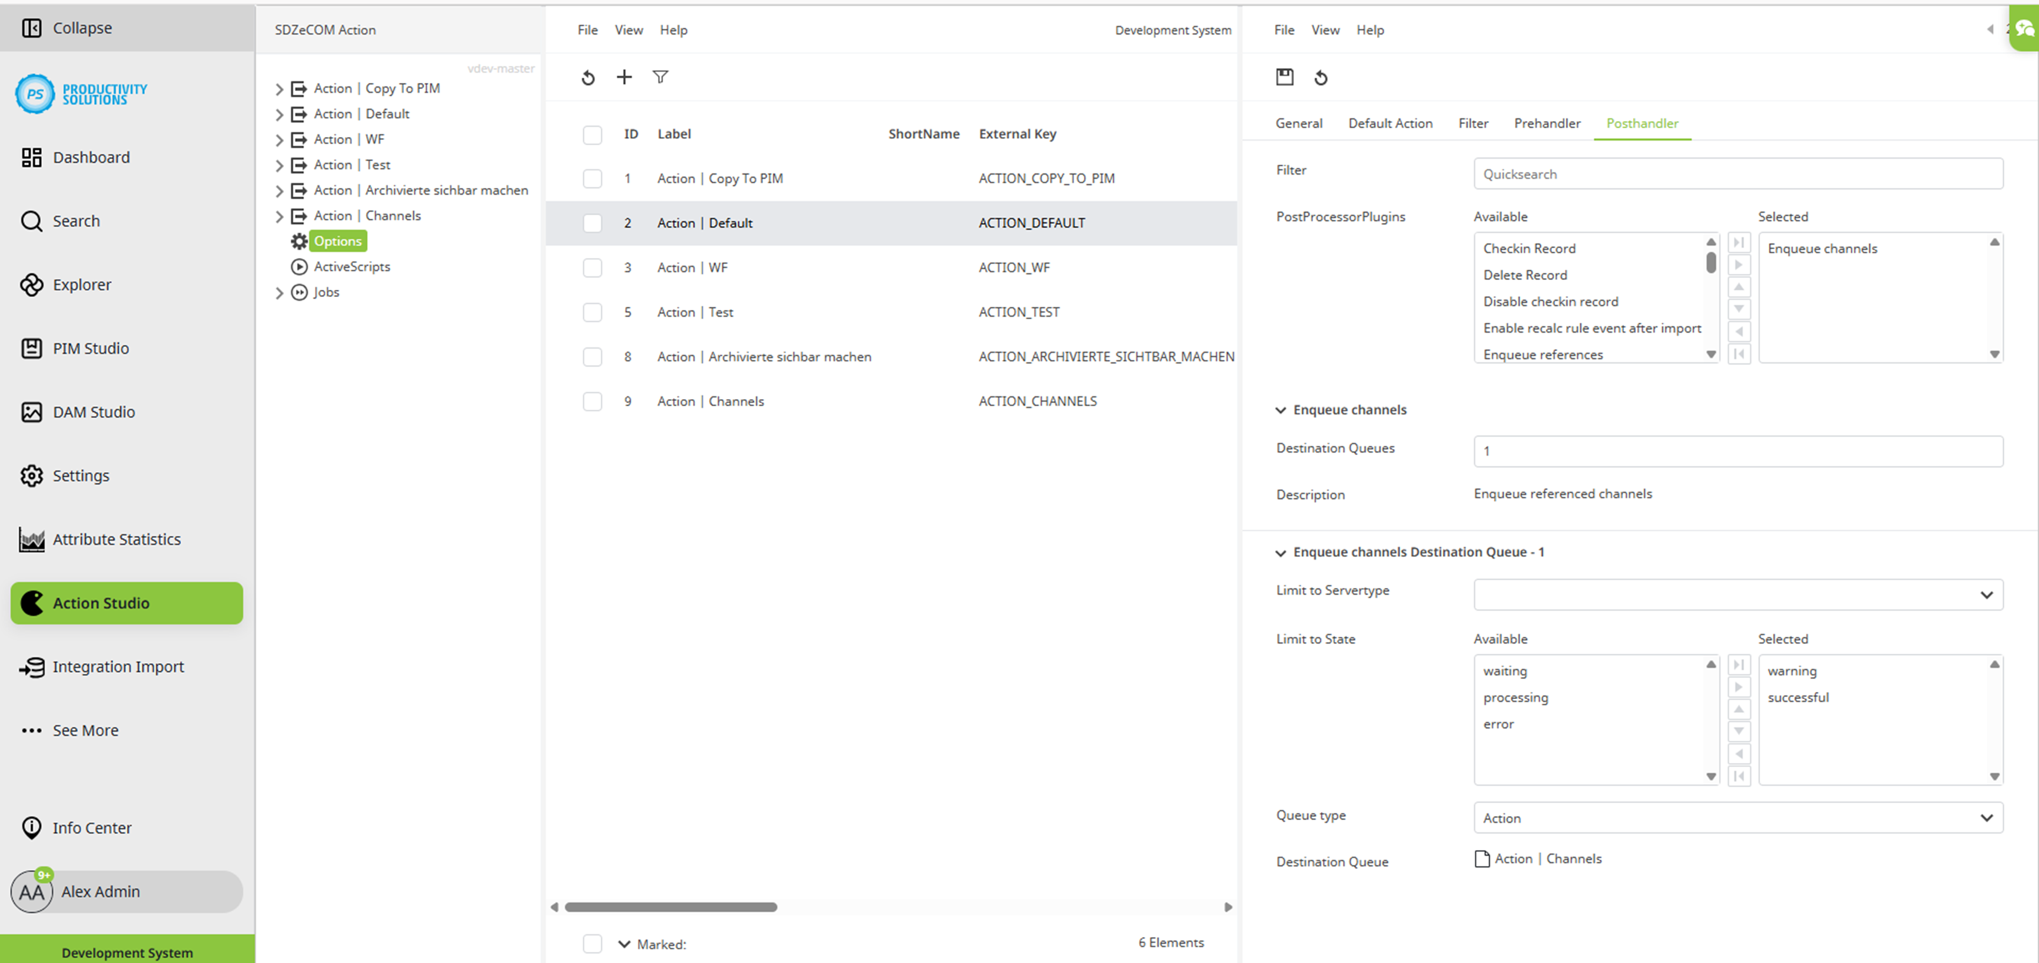
Task: Check the row Action | Copy To PIM
Action: point(592,179)
